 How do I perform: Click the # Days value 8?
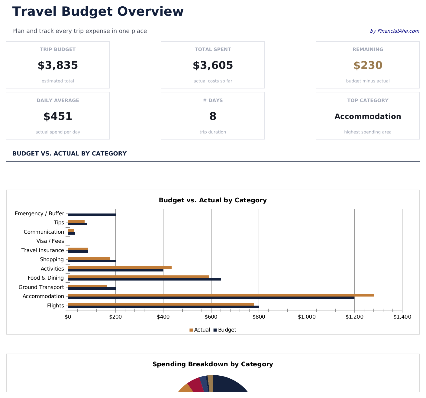click(x=213, y=116)
